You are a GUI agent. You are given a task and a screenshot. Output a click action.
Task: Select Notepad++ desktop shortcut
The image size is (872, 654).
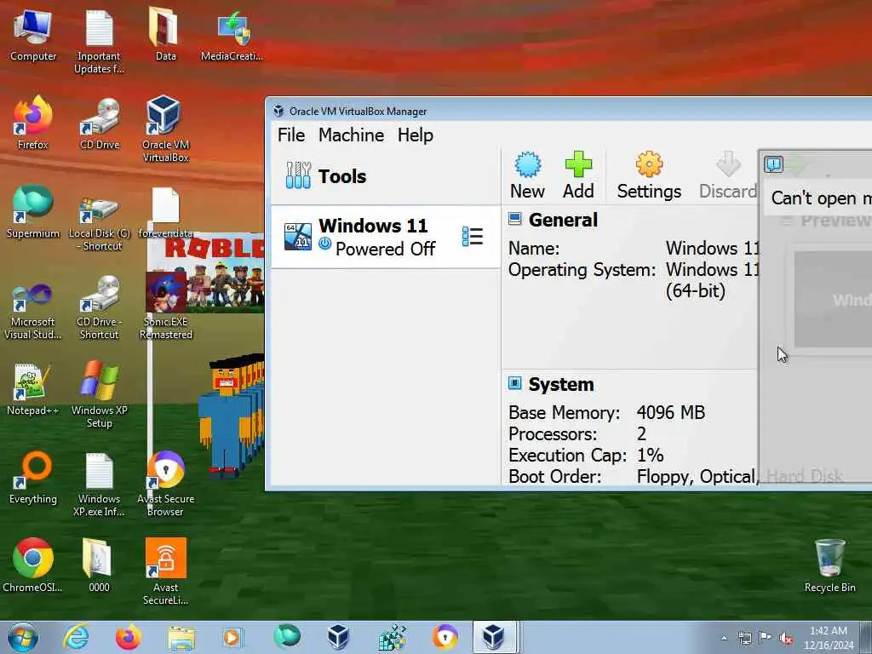(x=32, y=389)
